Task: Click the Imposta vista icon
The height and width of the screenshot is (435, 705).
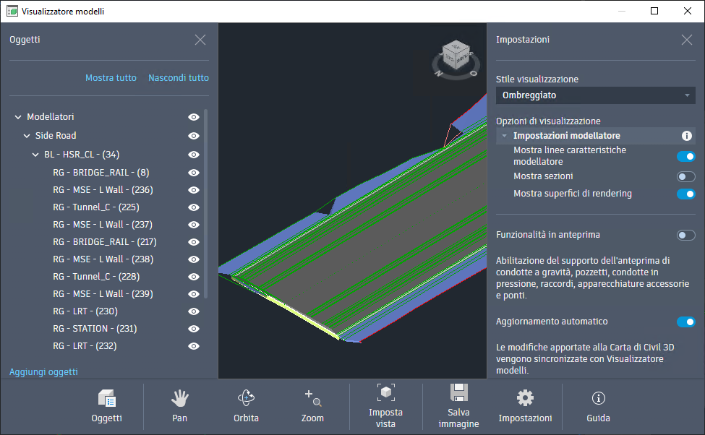Action: [386, 393]
